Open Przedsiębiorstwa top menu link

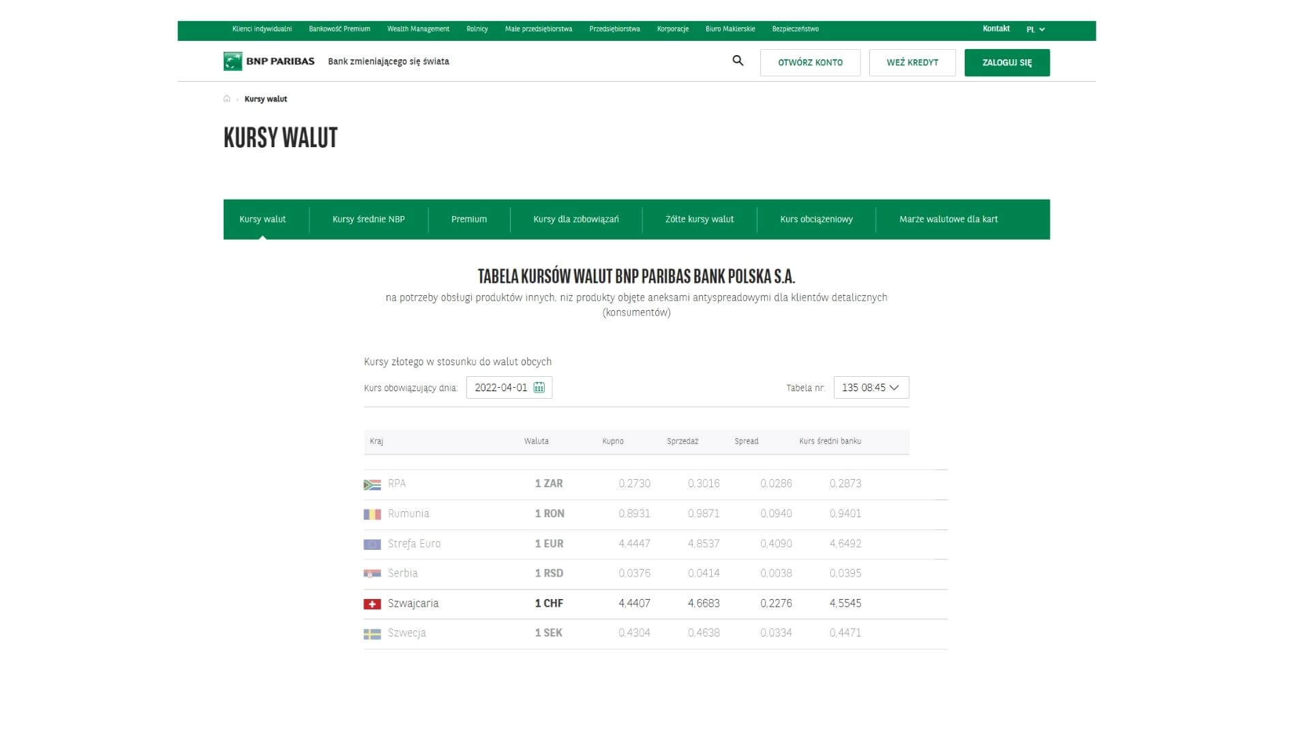click(614, 29)
